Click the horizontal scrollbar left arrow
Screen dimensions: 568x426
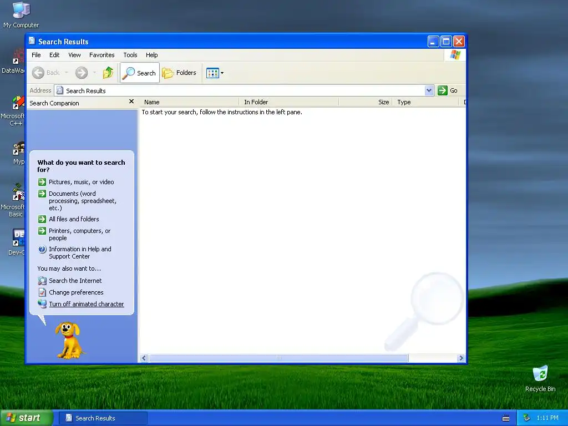coord(144,358)
